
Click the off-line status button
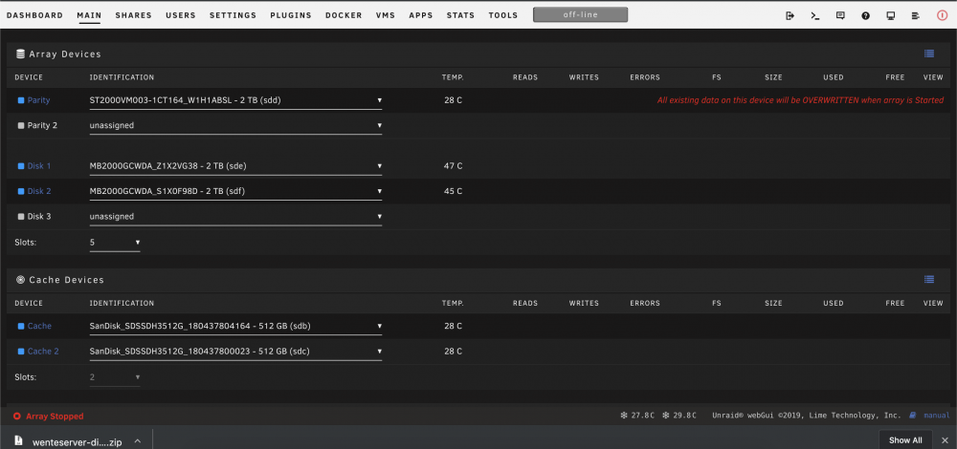(x=581, y=14)
